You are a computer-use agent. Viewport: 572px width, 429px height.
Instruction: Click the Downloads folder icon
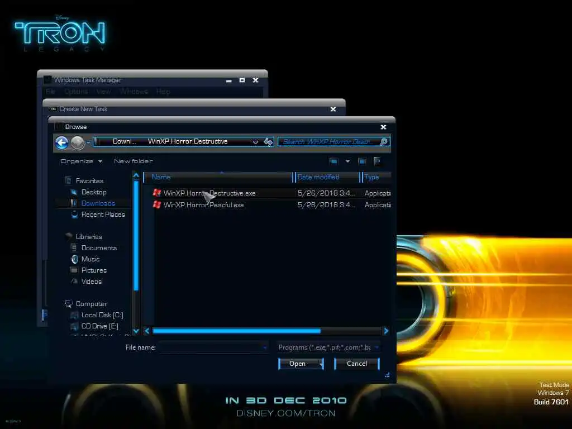click(x=74, y=203)
